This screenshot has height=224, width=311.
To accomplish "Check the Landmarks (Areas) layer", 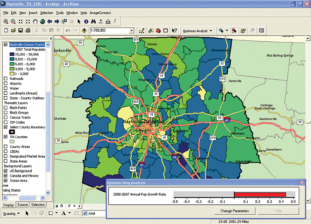I will (x=6, y=93).
